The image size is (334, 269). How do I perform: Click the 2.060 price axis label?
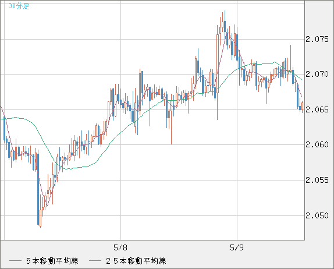tap(317, 145)
